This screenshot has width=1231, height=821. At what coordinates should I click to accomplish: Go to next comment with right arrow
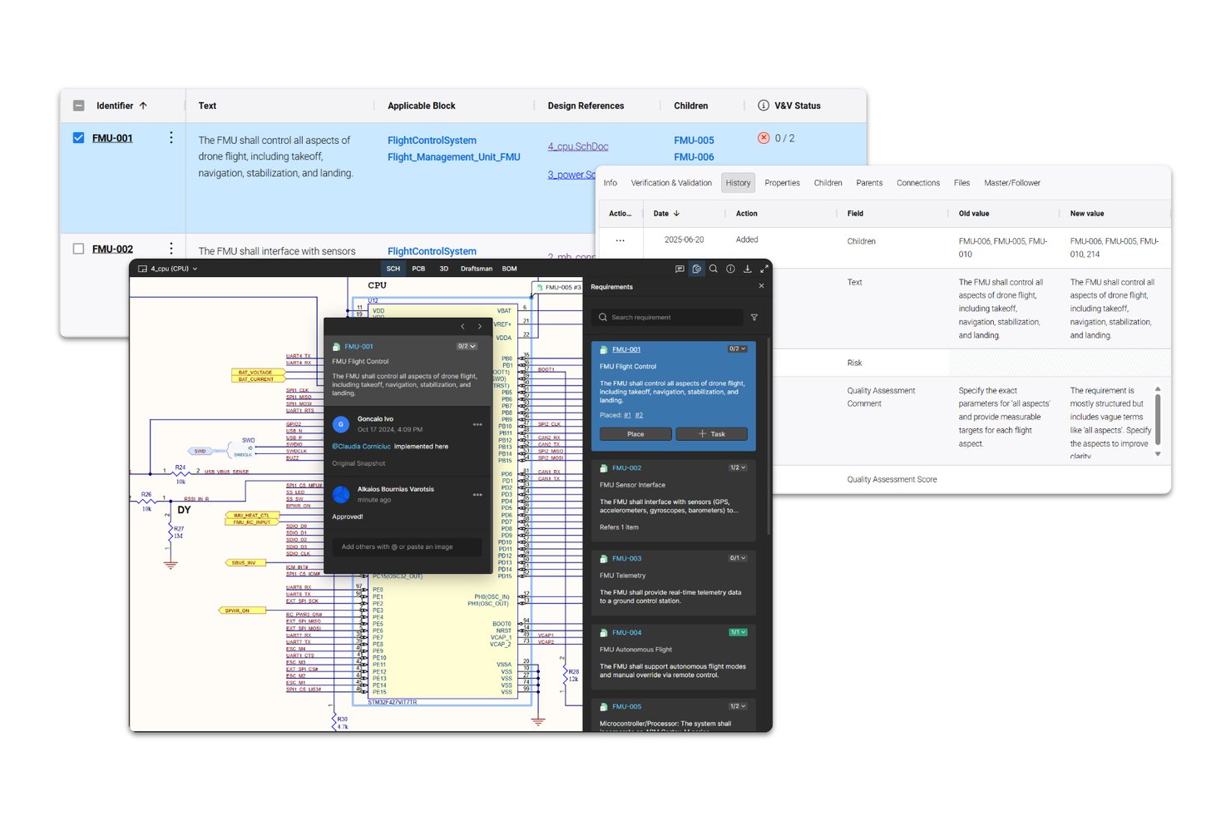480,327
